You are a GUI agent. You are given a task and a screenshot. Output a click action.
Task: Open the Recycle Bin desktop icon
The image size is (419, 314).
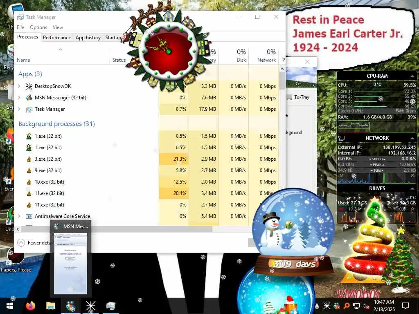click(x=8, y=57)
